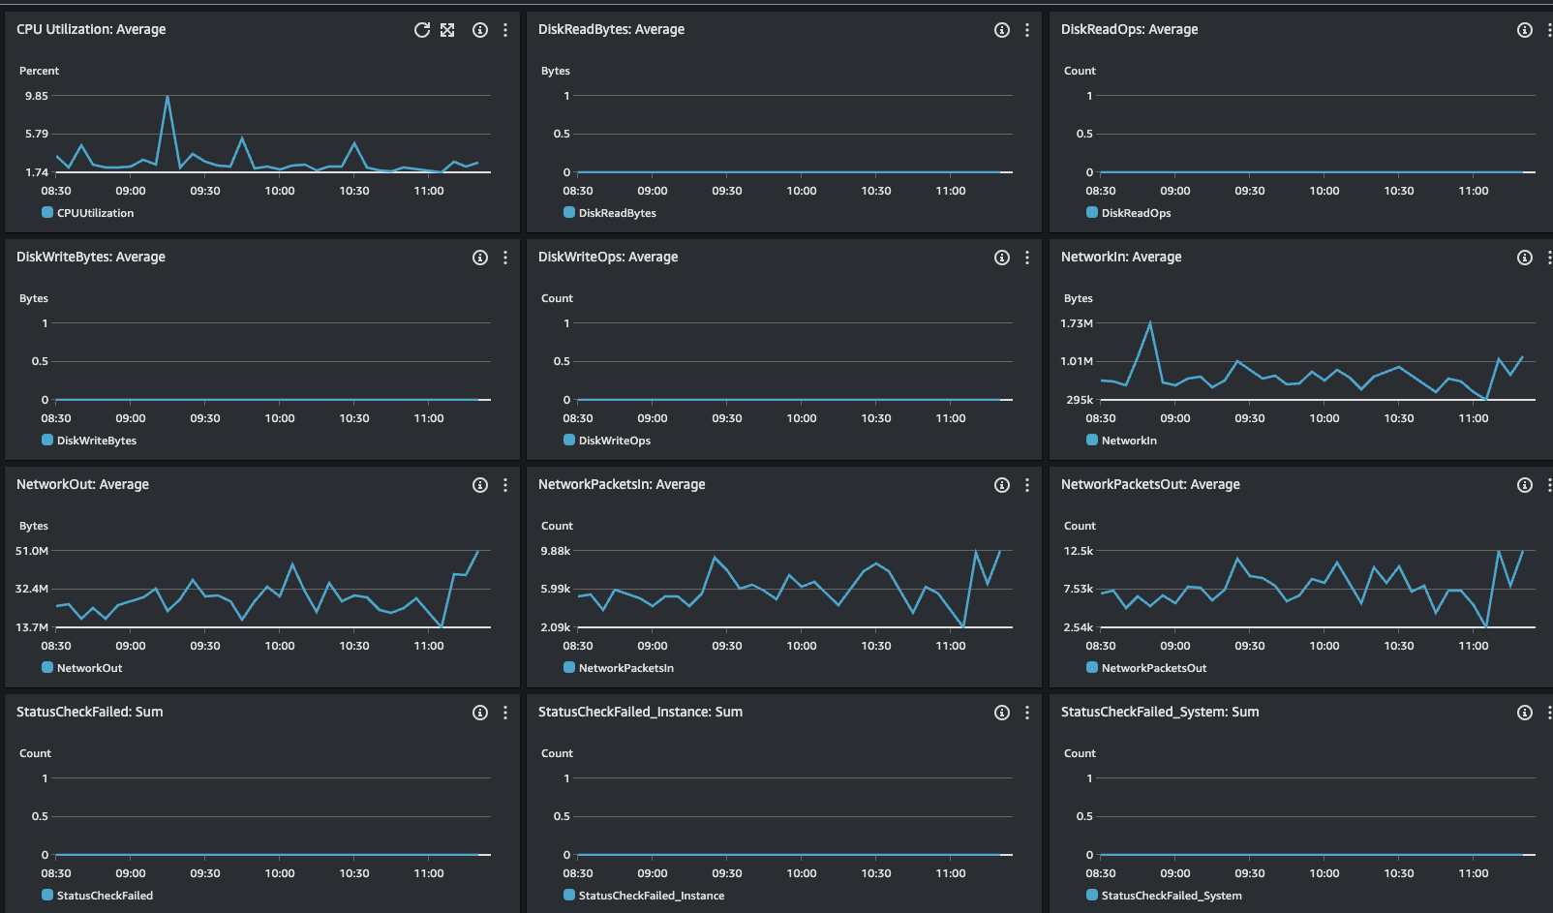The image size is (1553, 913).
Task: Click the NetworkIn legend color swatch
Action: pos(1092,441)
